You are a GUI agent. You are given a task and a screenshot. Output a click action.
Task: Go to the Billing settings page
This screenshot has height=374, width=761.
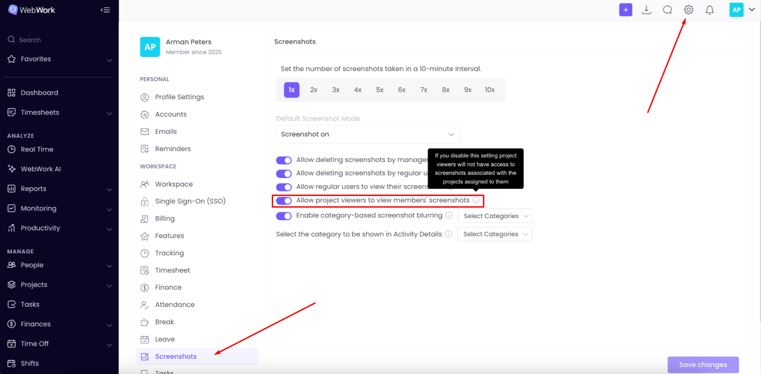[165, 218]
